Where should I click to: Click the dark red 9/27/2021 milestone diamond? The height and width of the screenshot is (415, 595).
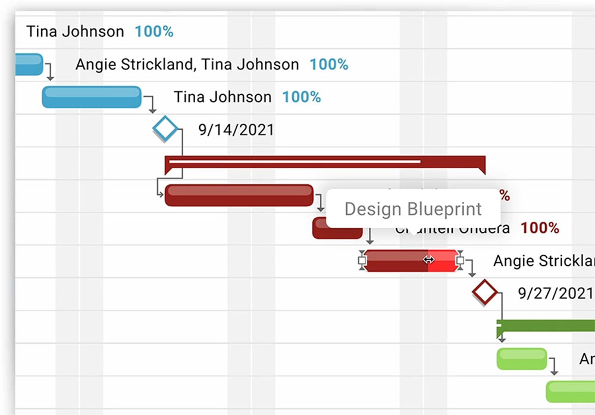pyautogui.click(x=484, y=292)
